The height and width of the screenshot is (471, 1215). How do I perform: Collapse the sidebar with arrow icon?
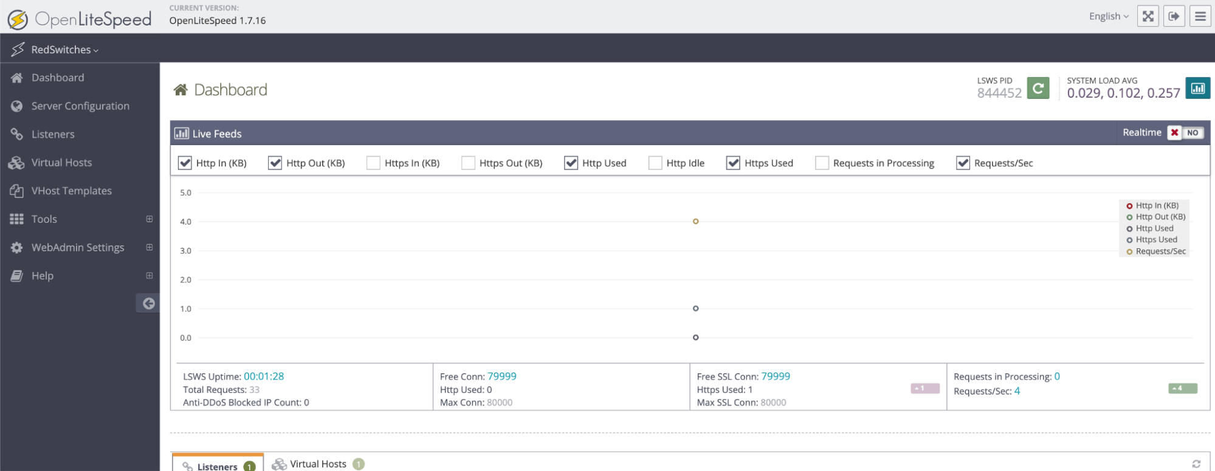point(148,303)
